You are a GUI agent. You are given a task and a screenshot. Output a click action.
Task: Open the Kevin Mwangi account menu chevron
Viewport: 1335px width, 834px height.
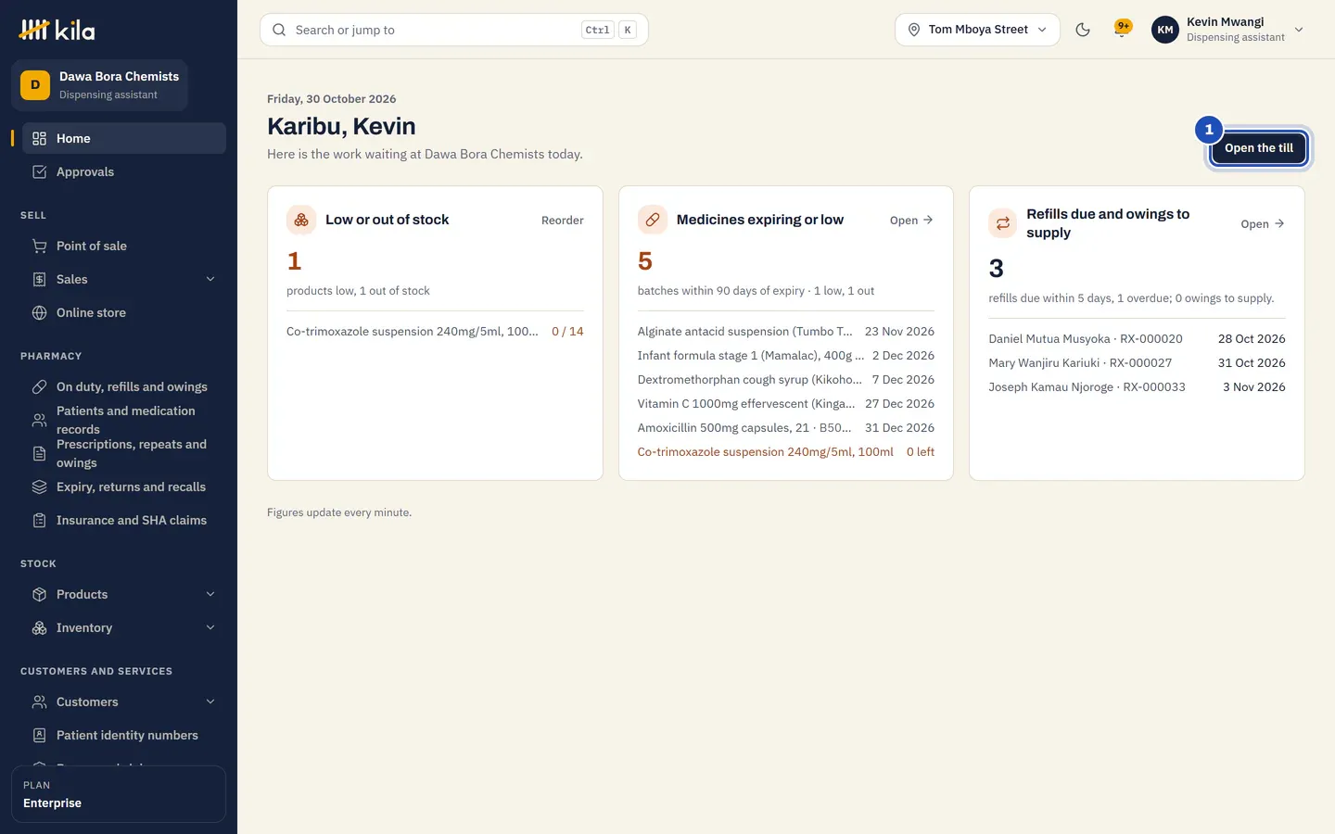[x=1299, y=30]
